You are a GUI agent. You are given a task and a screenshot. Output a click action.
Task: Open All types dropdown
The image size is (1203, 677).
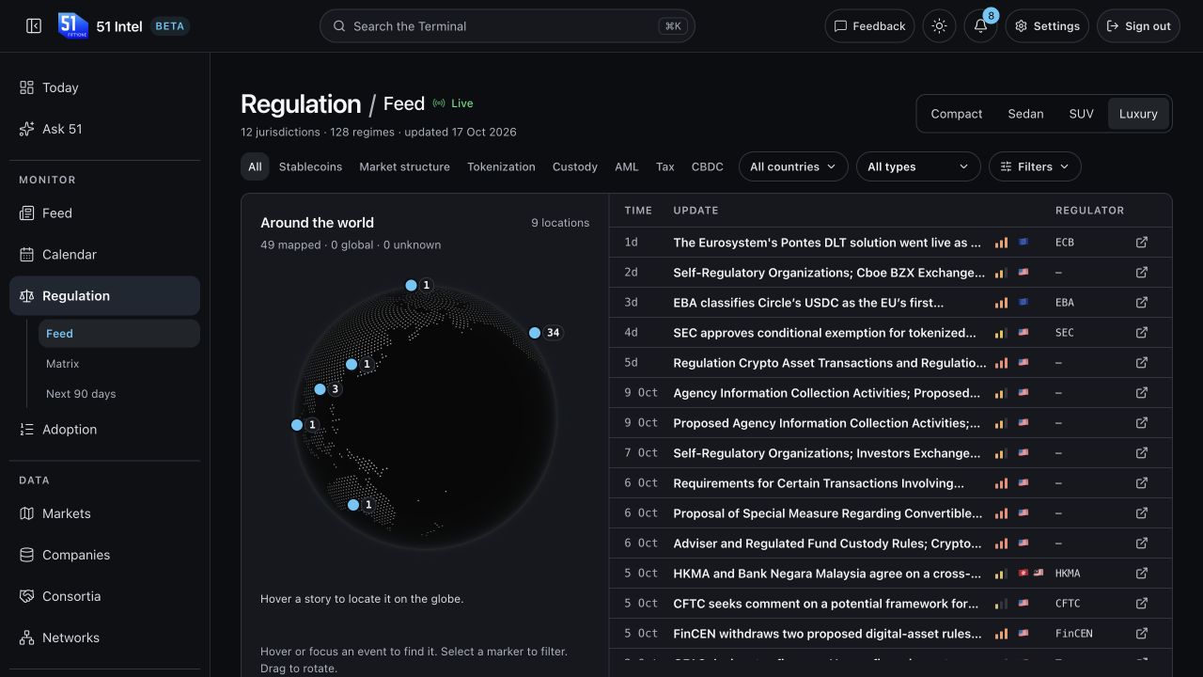(x=918, y=166)
